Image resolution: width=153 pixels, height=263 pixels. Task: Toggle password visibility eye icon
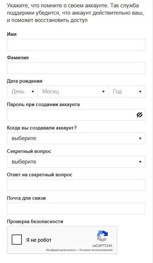point(140,115)
